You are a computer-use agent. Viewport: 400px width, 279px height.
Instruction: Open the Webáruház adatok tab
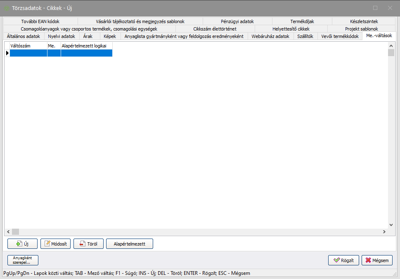[270, 36]
